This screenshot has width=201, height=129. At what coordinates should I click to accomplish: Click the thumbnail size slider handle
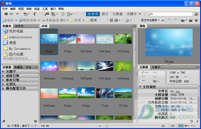(x=107, y=126)
